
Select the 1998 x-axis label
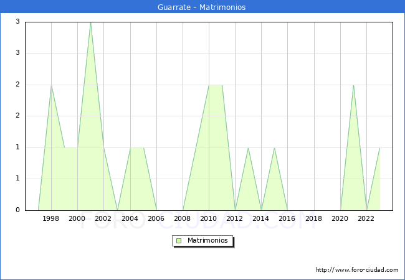click(50, 218)
